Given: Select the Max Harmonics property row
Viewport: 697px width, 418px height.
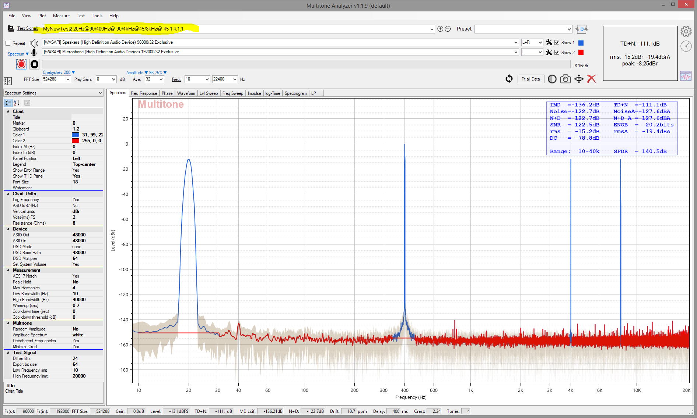Looking at the screenshot, I should (x=53, y=288).
